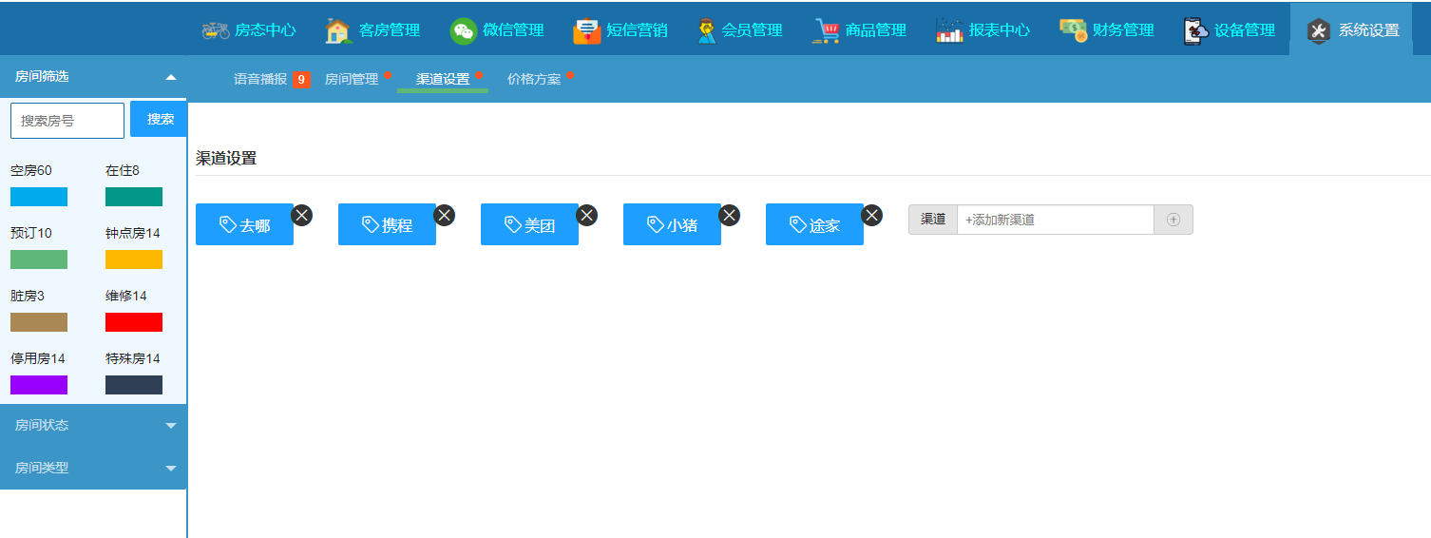Remove the 去哪 channel with its X
This screenshot has height=538, width=1431.
pyautogui.click(x=302, y=215)
